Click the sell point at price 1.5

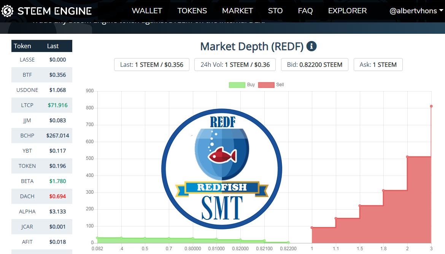360,205
